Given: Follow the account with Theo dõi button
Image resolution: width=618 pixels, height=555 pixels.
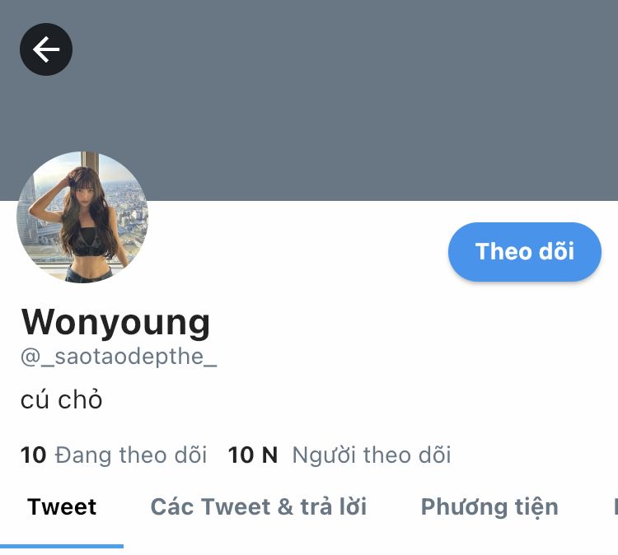Looking at the screenshot, I should click(525, 252).
